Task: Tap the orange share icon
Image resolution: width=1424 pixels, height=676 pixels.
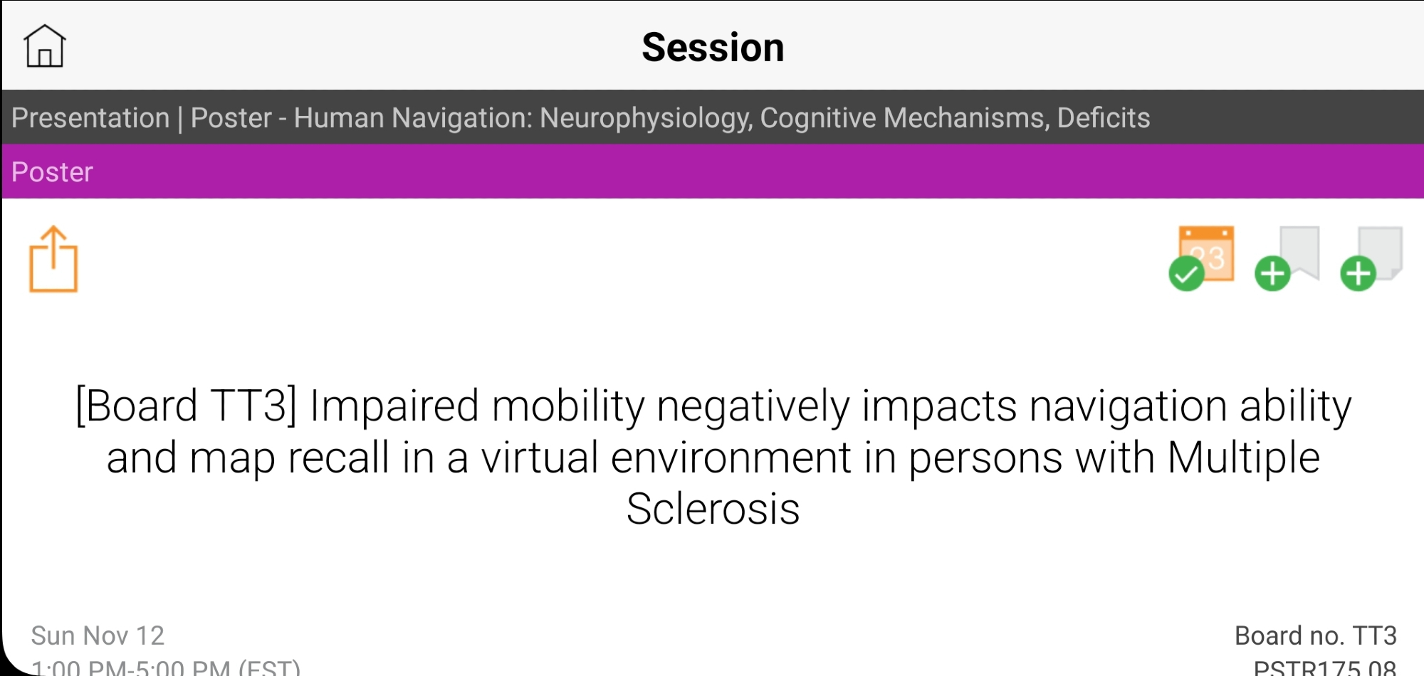Action: tap(53, 260)
